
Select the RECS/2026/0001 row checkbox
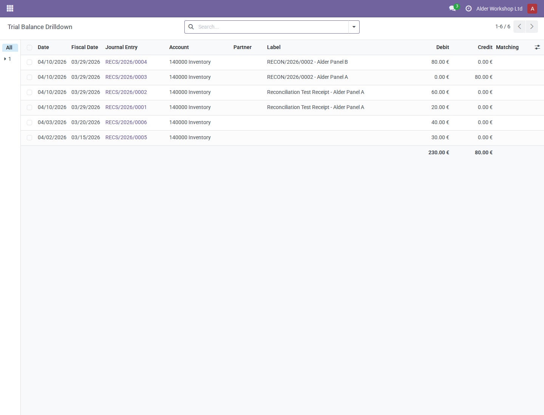[29, 108]
